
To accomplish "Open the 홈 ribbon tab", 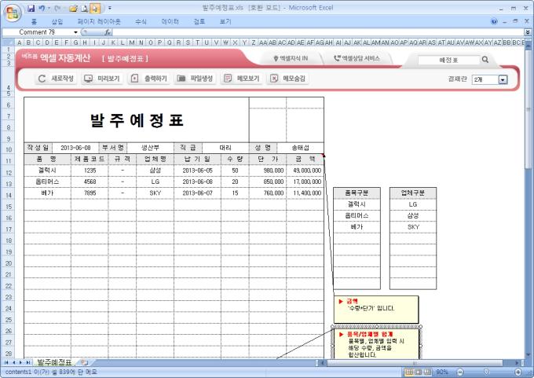I will click(34, 22).
